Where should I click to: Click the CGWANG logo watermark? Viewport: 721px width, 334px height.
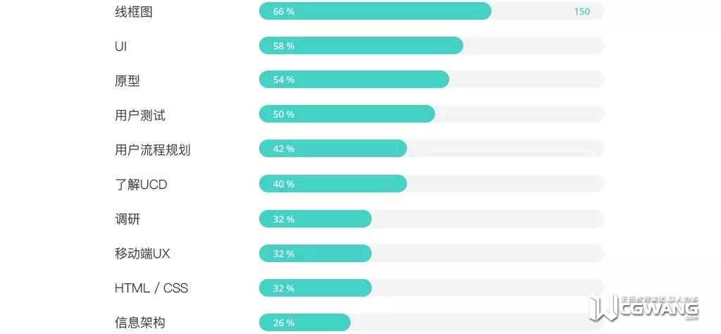tap(644, 308)
